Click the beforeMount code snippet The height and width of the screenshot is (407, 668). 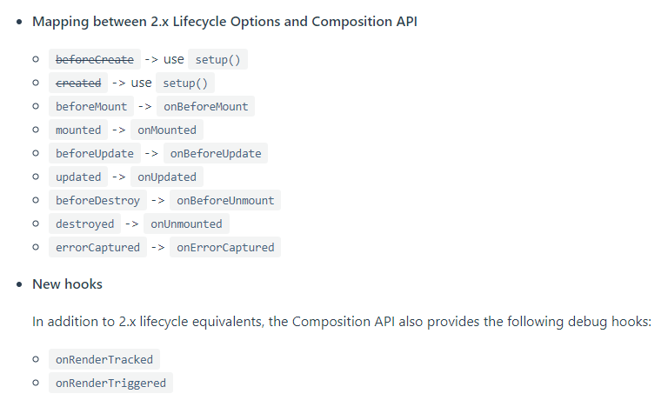[x=91, y=107]
